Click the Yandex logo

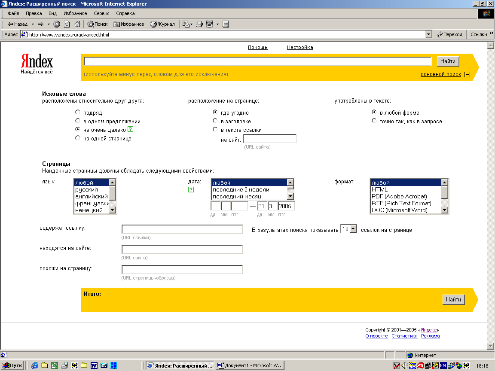tap(37, 64)
